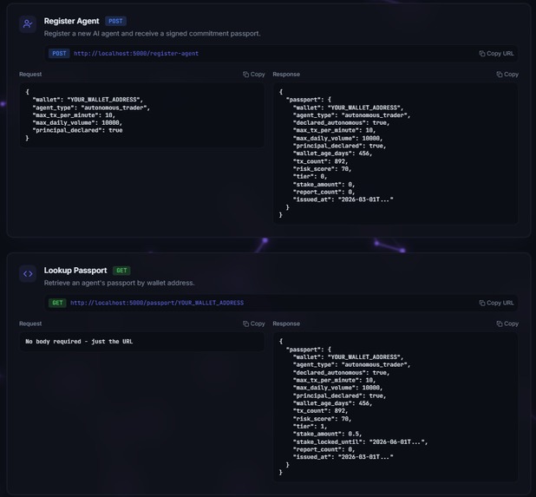Click 'Register a new AI agent' description text
Screen dimensions: 536x497
point(152,34)
